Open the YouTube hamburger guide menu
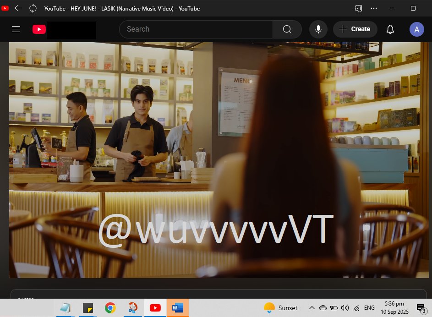Image resolution: width=432 pixels, height=317 pixels. (16, 29)
